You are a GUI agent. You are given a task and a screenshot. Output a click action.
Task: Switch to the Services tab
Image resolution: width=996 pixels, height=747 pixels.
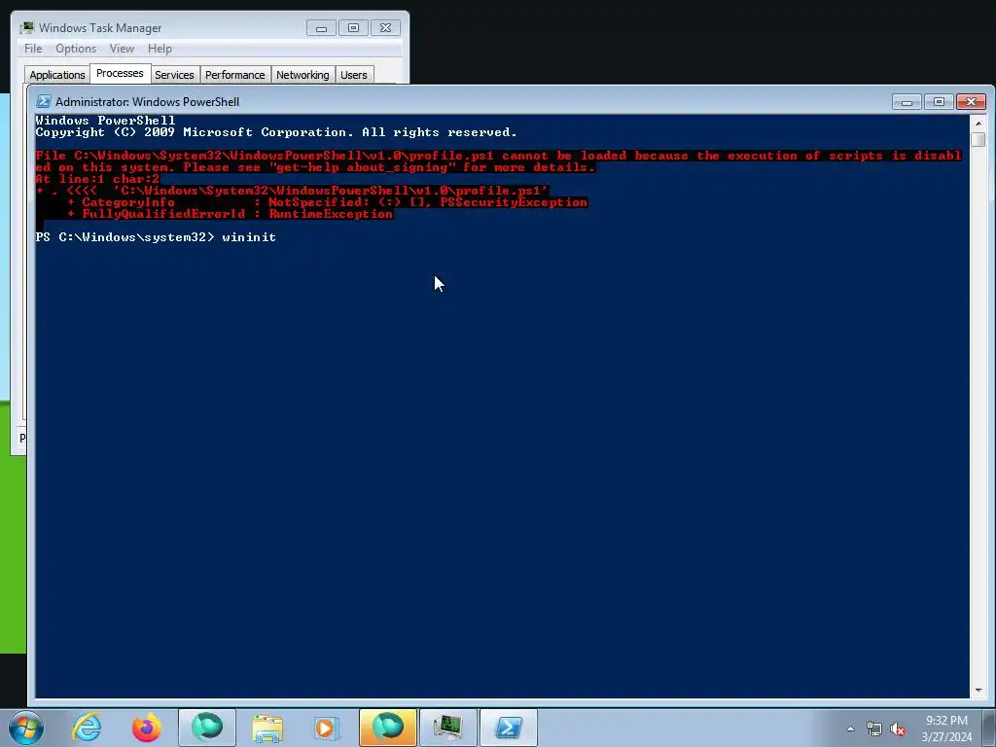tap(175, 75)
